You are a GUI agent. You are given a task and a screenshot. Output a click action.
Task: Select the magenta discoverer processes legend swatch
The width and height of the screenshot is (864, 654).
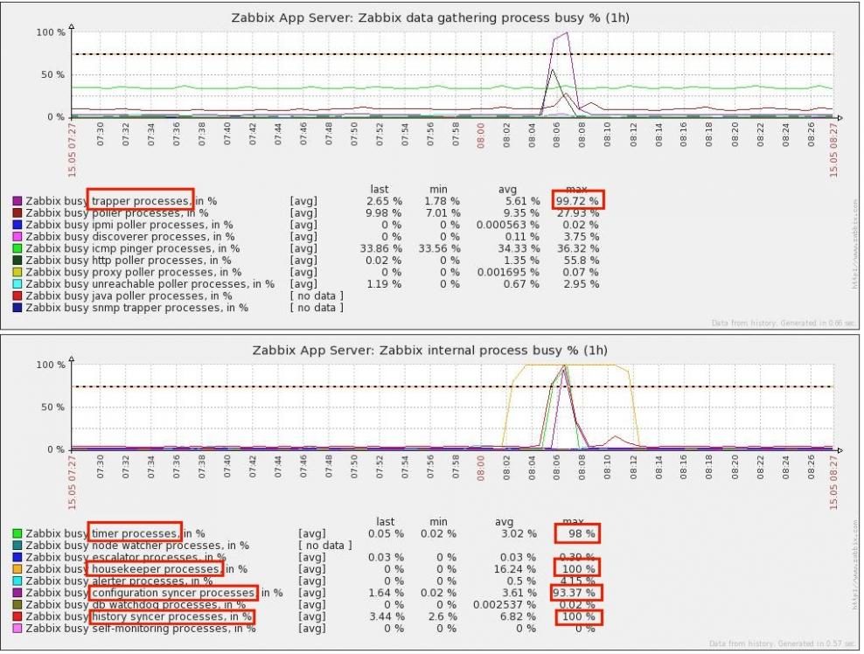pos(17,236)
